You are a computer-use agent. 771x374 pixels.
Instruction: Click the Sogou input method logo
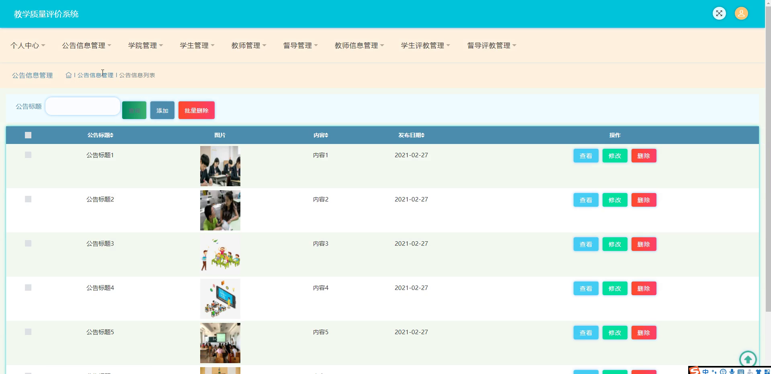[x=695, y=371]
